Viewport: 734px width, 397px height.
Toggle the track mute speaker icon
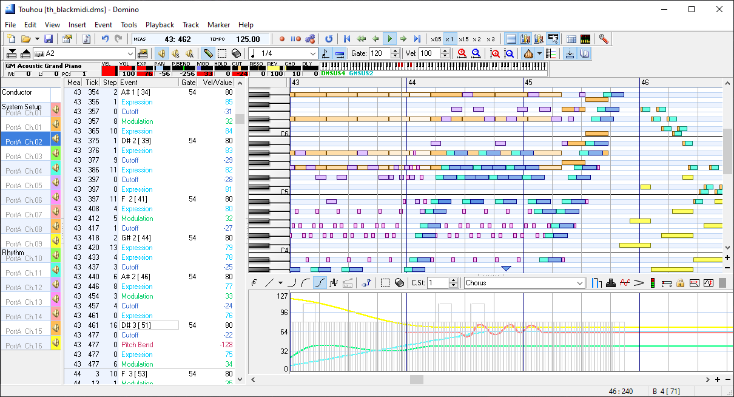pos(161,53)
